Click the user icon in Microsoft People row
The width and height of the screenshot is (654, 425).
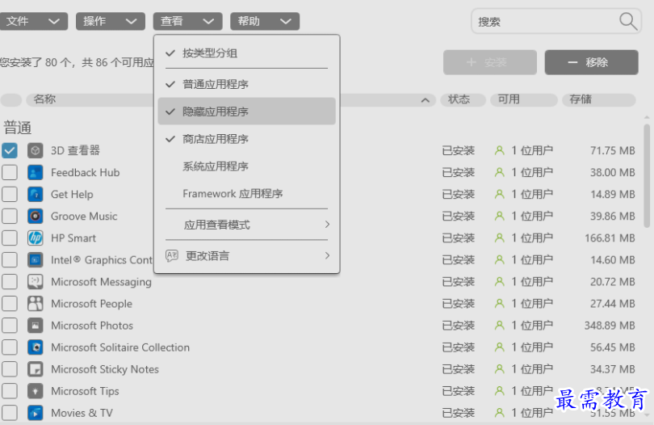(x=499, y=304)
